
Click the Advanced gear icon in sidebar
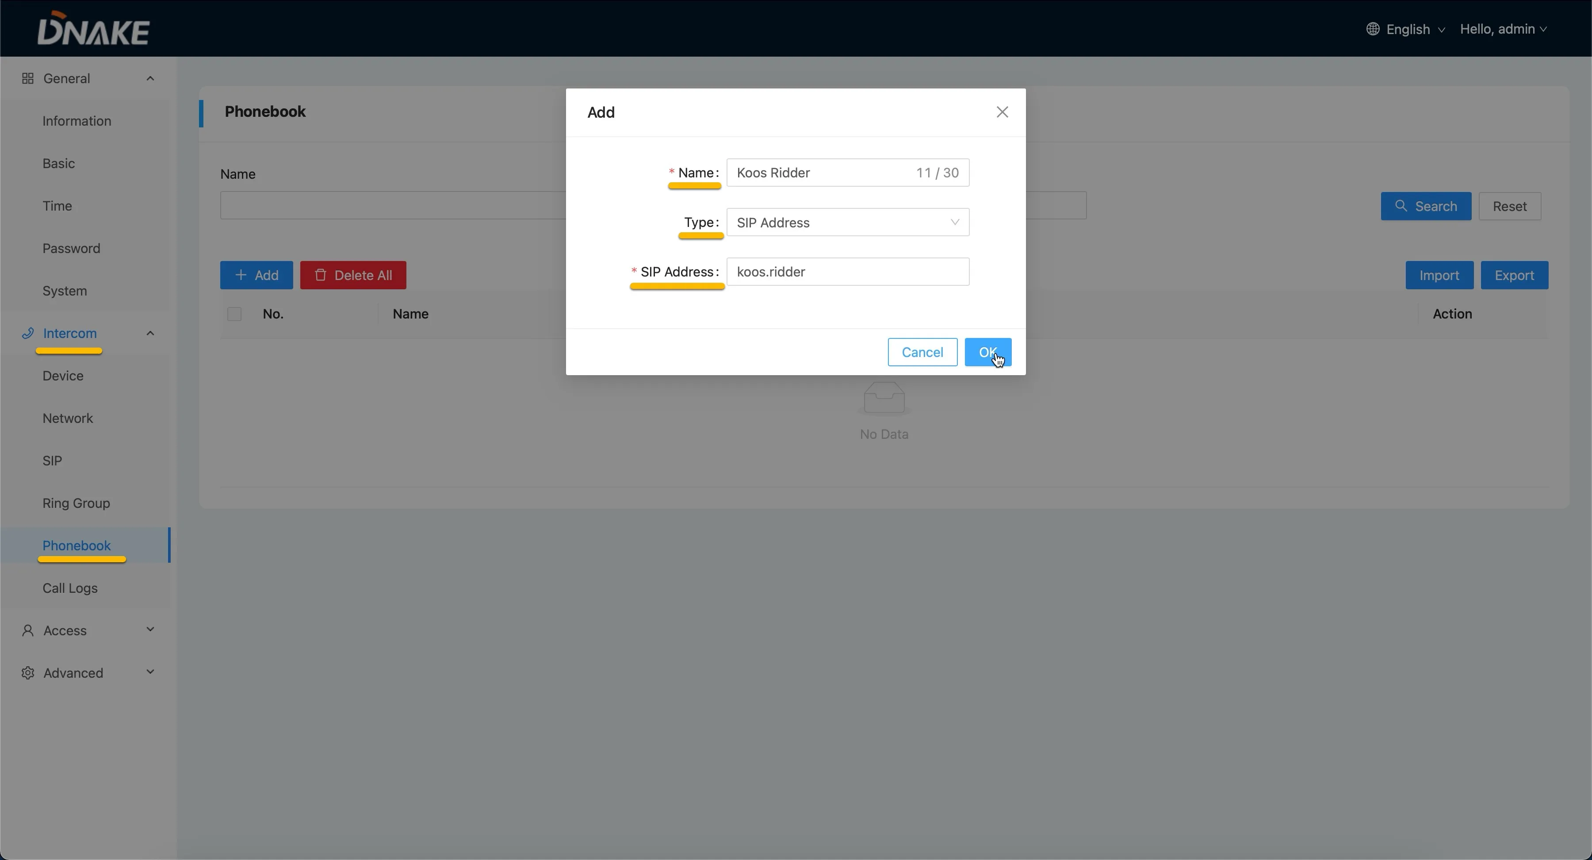click(27, 673)
